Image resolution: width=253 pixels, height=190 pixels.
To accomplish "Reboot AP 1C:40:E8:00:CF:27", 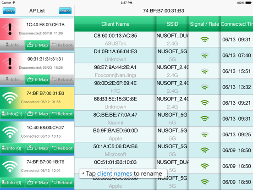I will coord(62,148).
